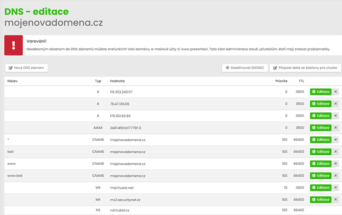Delete the mail.hukot.net MX record
This screenshot has width=342, height=215.
click(x=336, y=187)
